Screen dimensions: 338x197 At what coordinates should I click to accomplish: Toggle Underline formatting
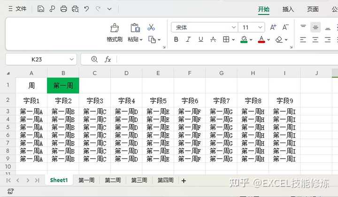coord(201,39)
